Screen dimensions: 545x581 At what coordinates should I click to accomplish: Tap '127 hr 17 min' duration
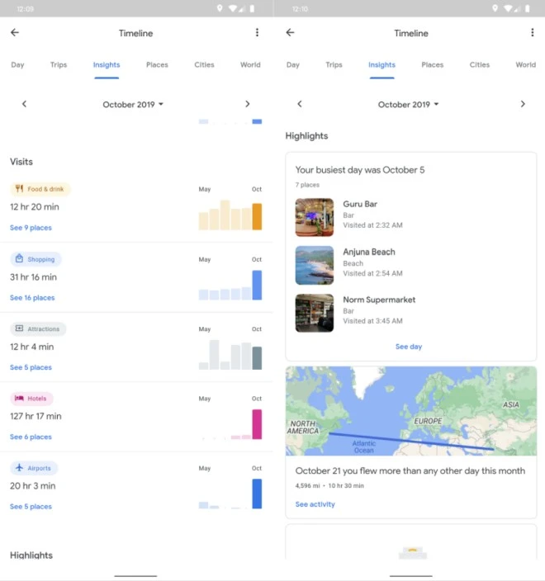pos(36,417)
